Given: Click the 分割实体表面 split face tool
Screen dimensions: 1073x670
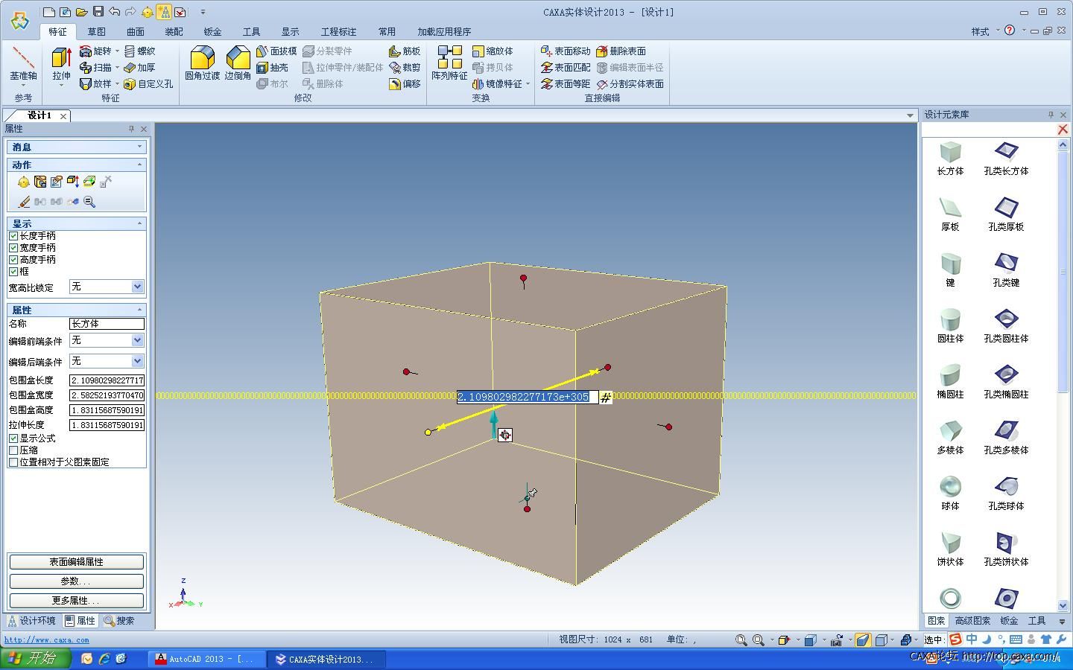Looking at the screenshot, I should point(630,84).
